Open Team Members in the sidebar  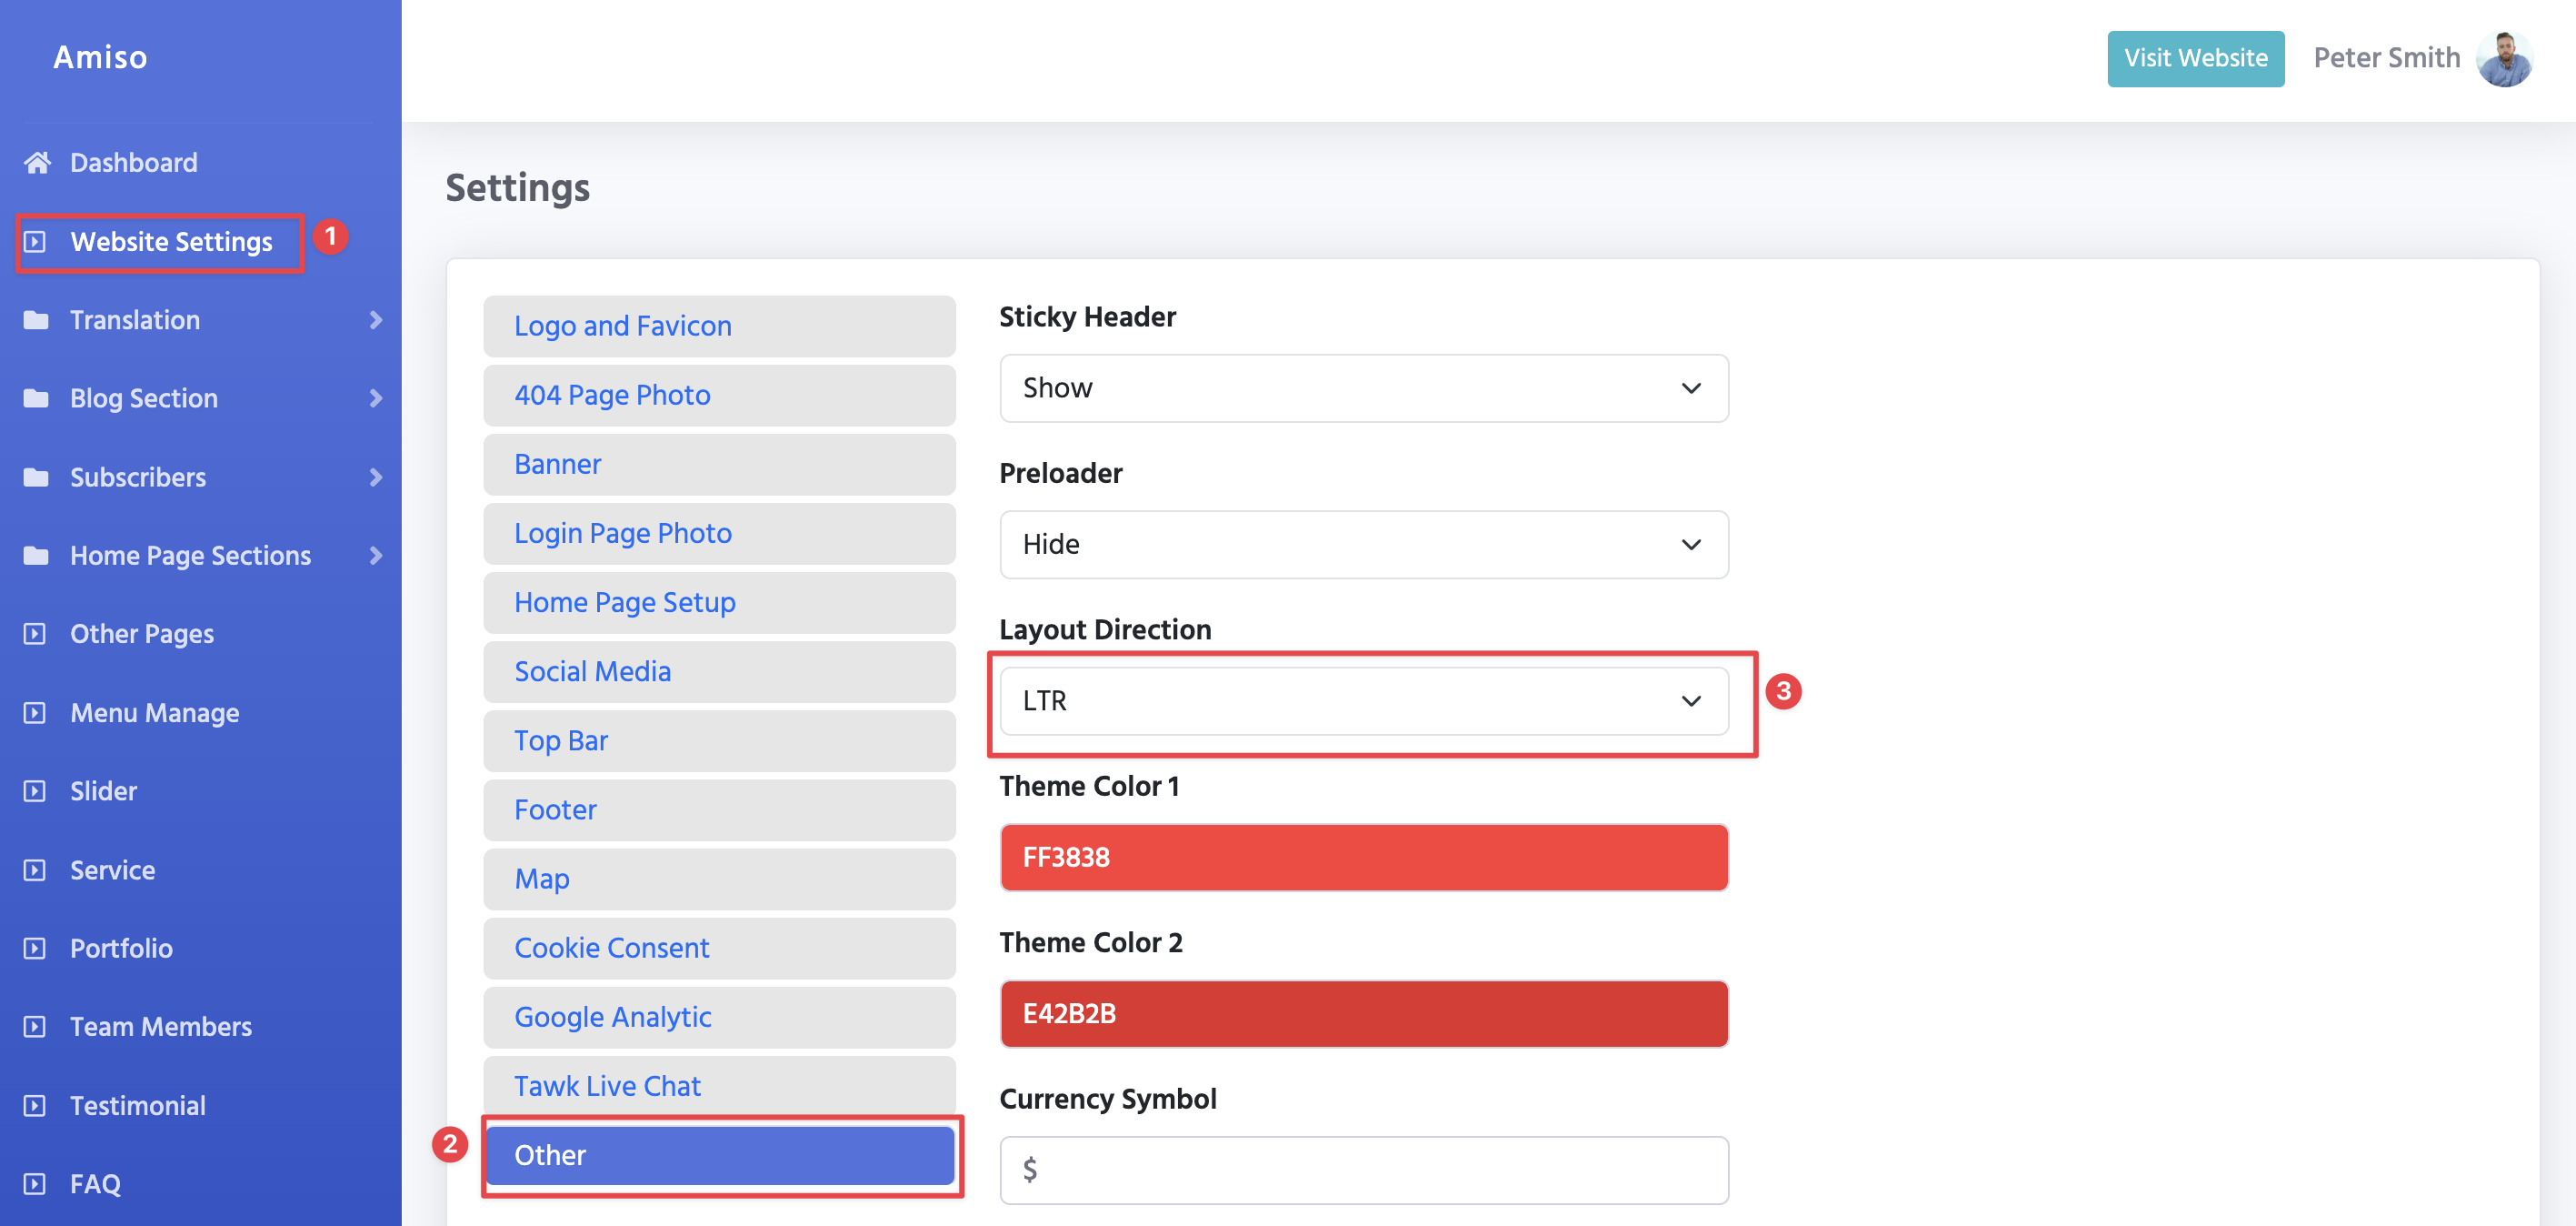[161, 1027]
